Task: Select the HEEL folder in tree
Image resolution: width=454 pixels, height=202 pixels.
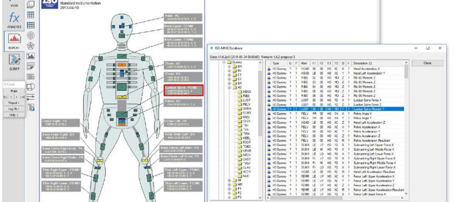Action: click(x=244, y=138)
